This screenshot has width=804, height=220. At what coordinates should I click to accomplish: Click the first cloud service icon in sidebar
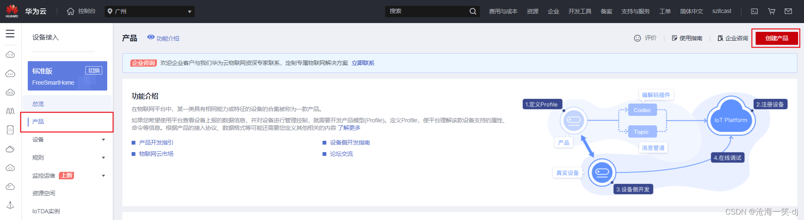[10, 54]
